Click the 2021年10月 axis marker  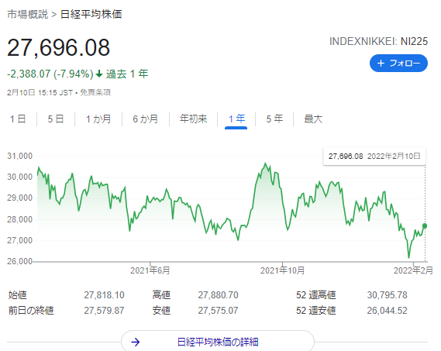pos(282,270)
